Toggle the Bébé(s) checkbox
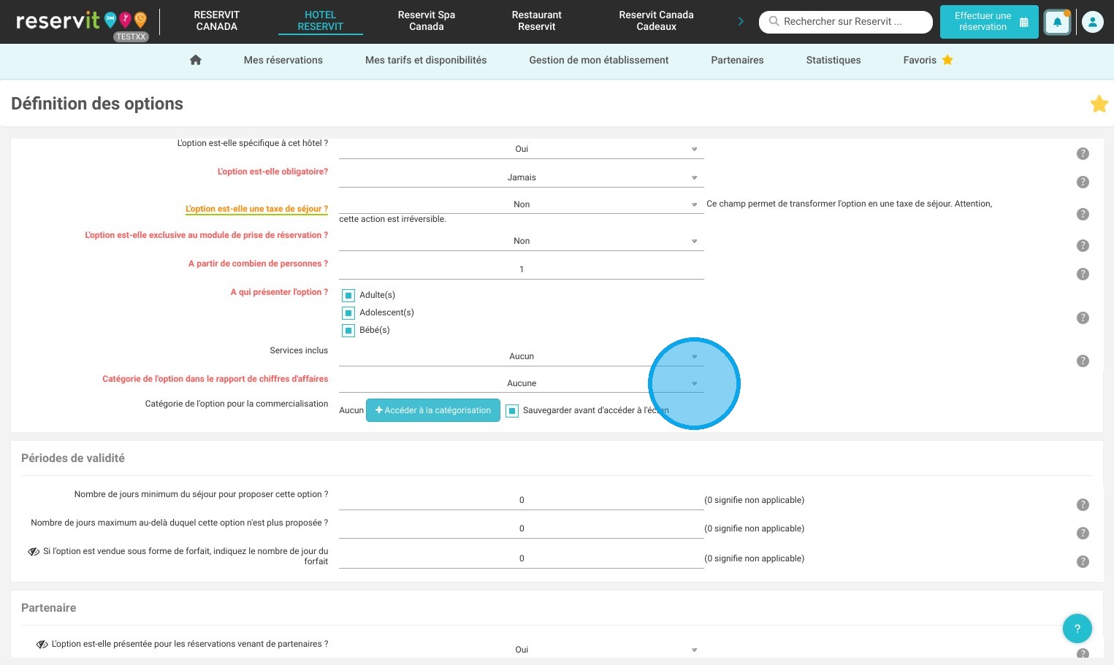 [x=348, y=331]
